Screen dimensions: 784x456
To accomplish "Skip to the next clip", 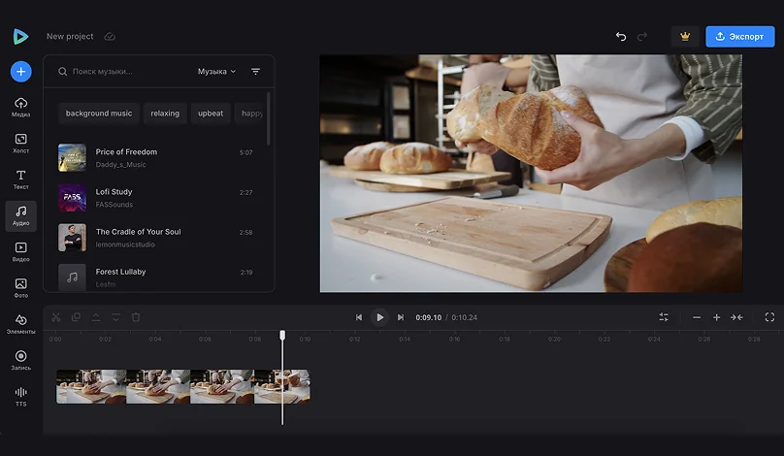I will click(x=401, y=317).
